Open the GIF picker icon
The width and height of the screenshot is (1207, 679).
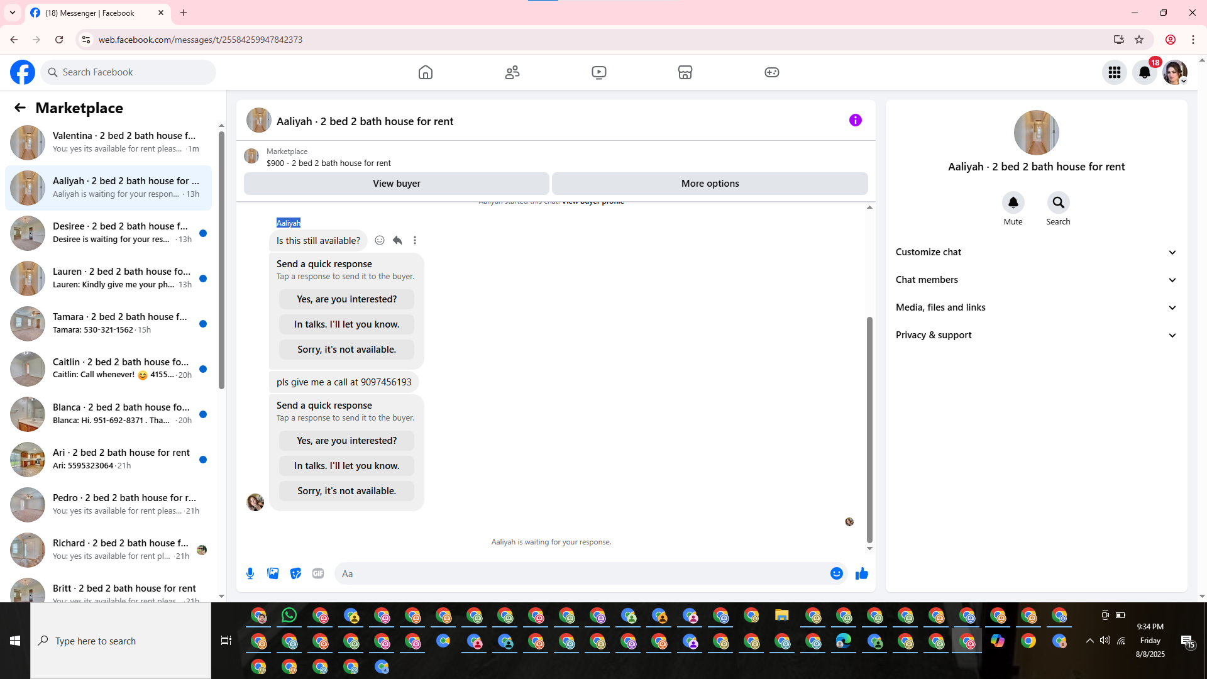tap(318, 573)
